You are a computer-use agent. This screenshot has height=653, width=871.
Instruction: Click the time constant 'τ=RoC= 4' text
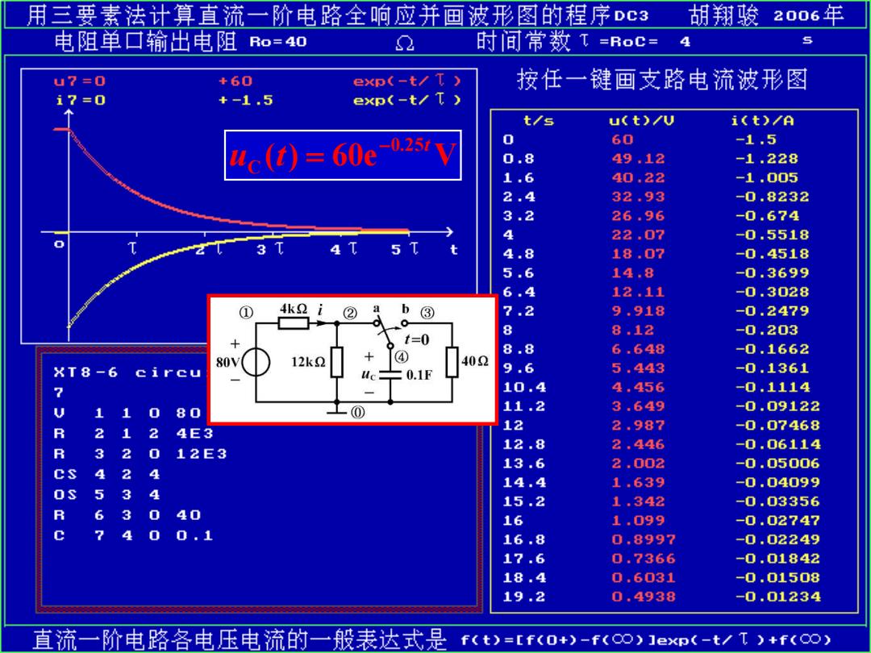[636, 42]
